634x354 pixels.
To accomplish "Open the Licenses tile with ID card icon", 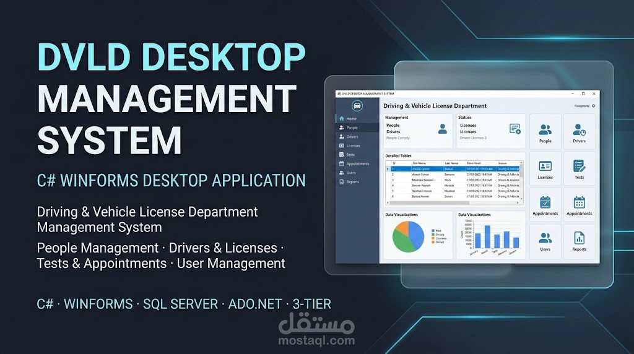I will coord(545,168).
